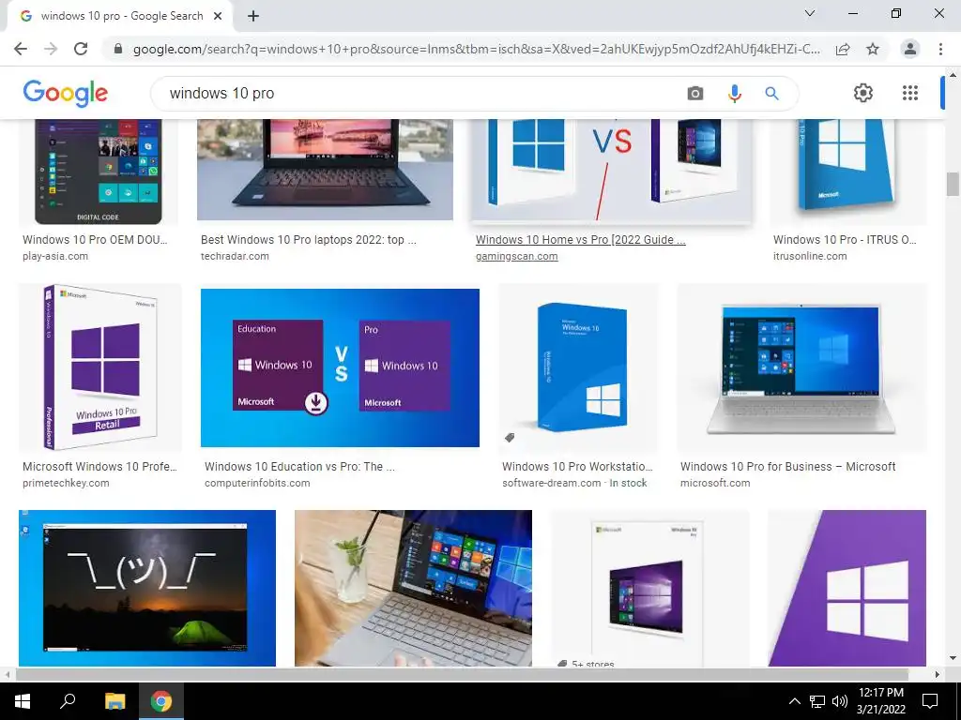Open the purple Windows 10 Pro Retail box image
Viewport: 961px width, 720px height.
pos(99,367)
